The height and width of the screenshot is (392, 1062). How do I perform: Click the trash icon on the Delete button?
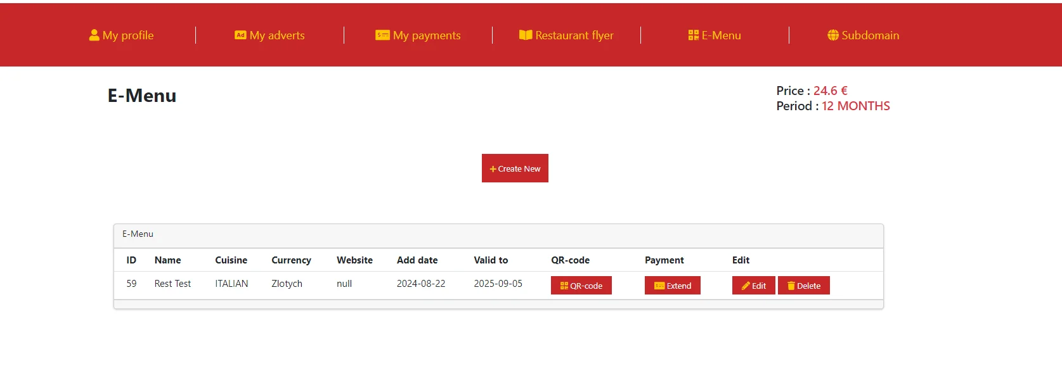coord(791,286)
